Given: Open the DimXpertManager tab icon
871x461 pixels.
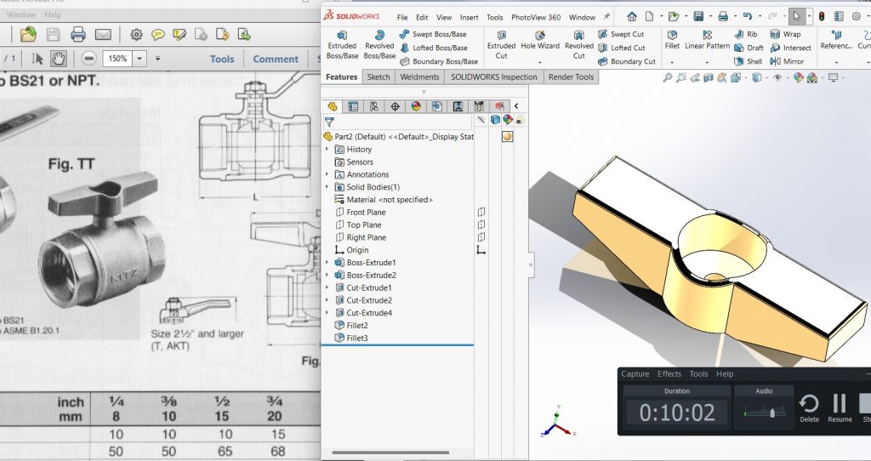Looking at the screenshot, I should (x=395, y=106).
